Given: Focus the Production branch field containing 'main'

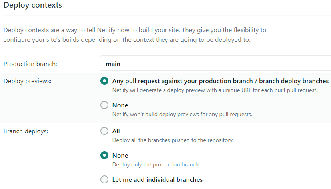Looking at the screenshot, I should click(x=215, y=64).
